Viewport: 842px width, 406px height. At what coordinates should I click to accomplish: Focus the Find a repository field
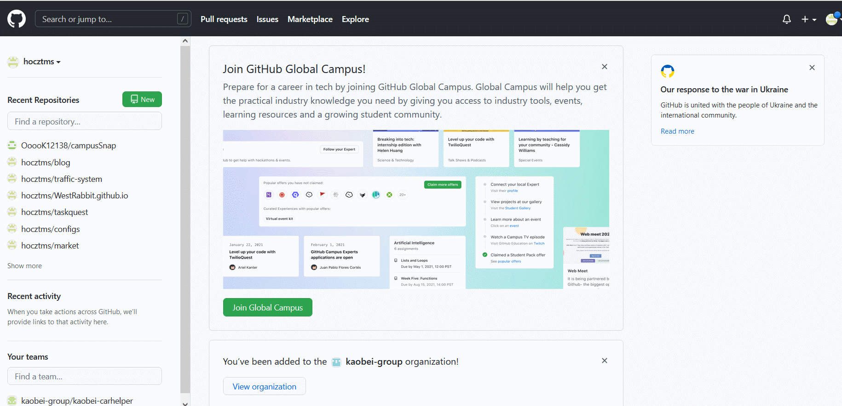pyautogui.click(x=85, y=121)
